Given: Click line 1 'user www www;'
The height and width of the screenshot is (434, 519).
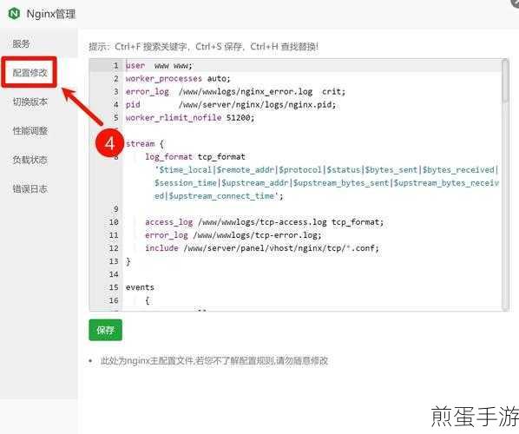Looking at the screenshot, I should pos(159,66).
